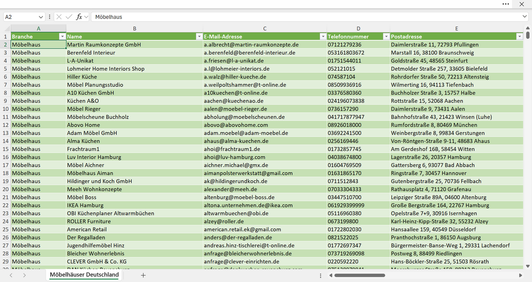The width and height of the screenshot is (532, 282).
Task: Select cell Gutenbergstraße 25, 70736 Fellbach
Action: pyautogui.click(x=457, y=181)
